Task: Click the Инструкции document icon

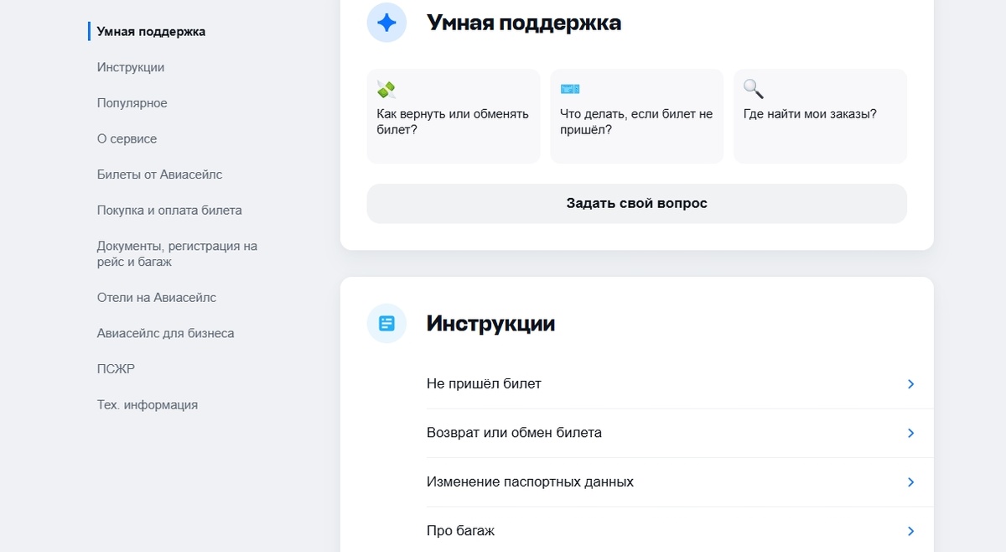Action: [386, 324]
